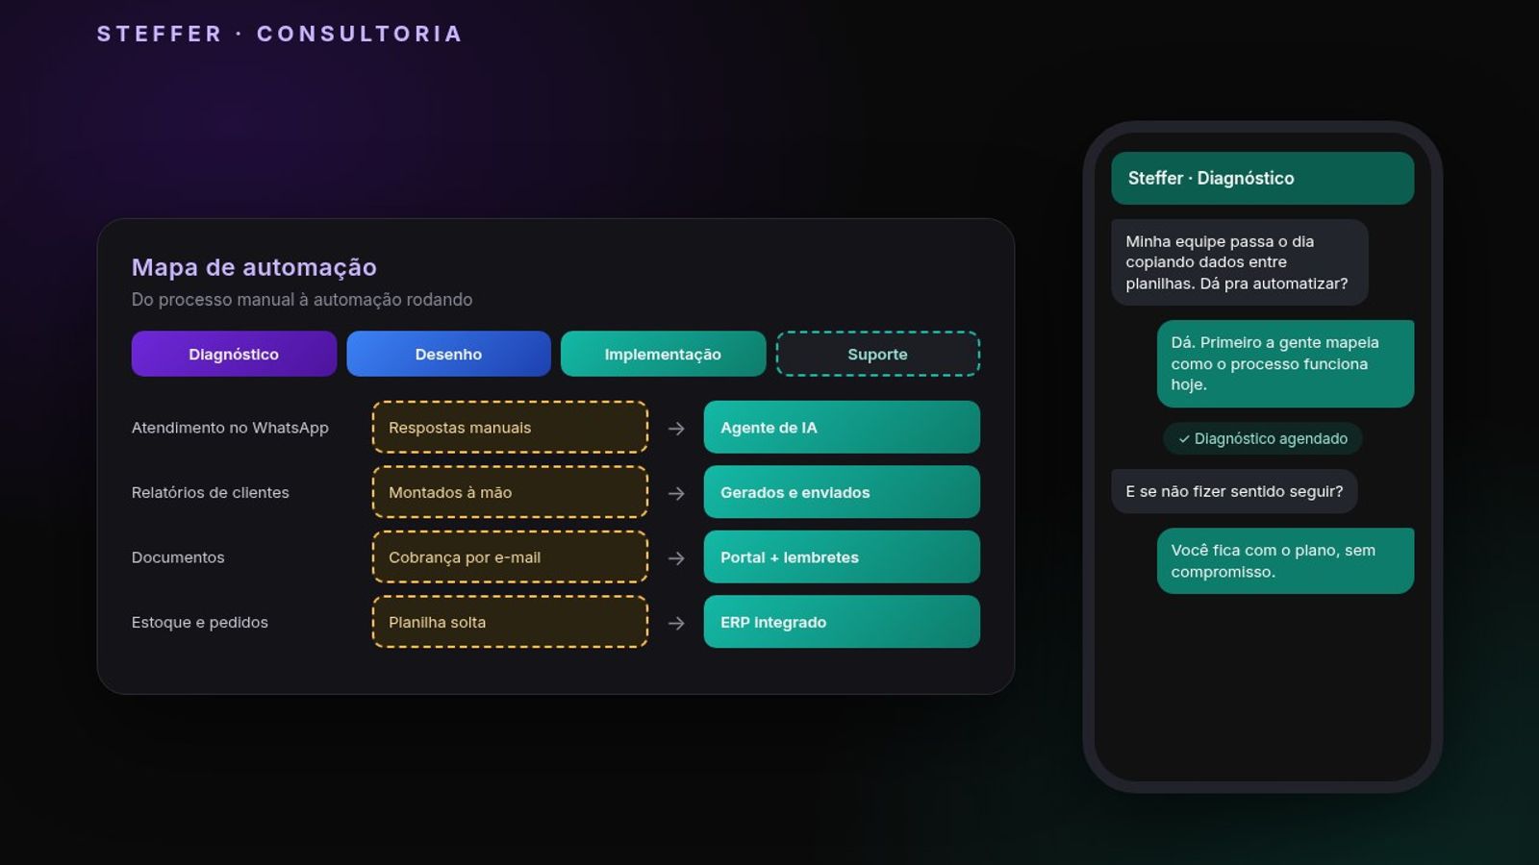Click the Documentos row label
The image size is (1539, 865).
point(178,557)
